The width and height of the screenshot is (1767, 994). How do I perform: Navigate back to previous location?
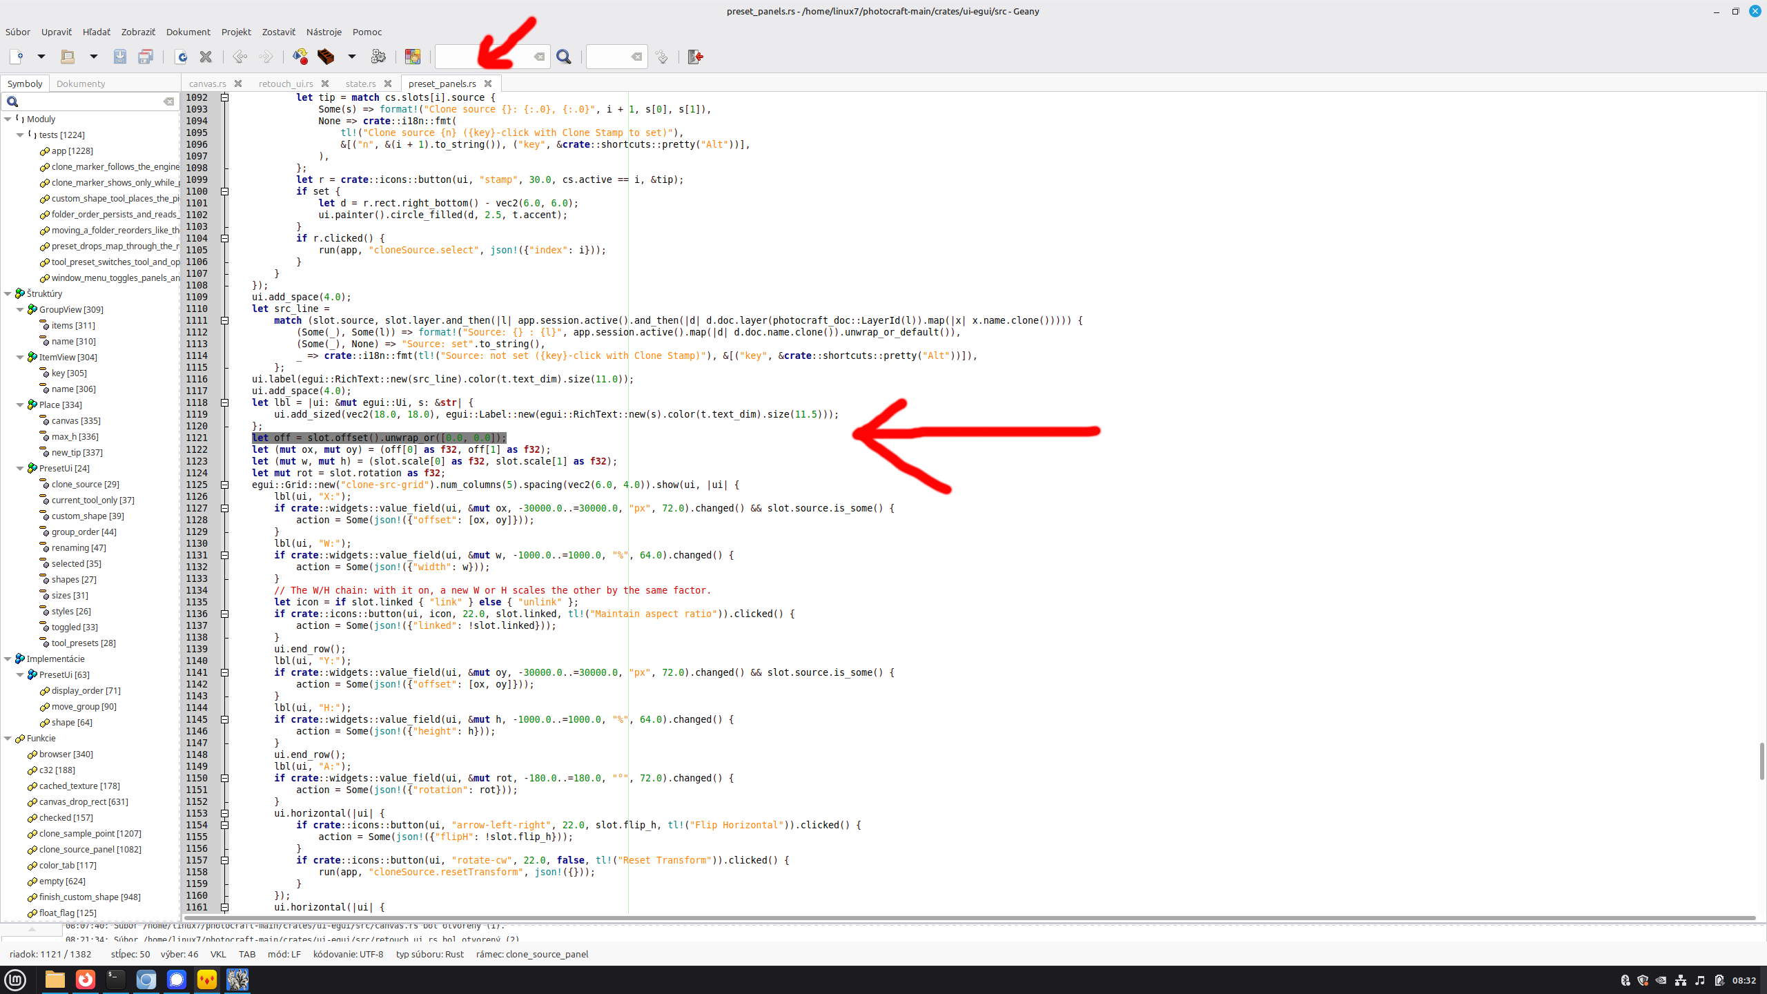240,57
